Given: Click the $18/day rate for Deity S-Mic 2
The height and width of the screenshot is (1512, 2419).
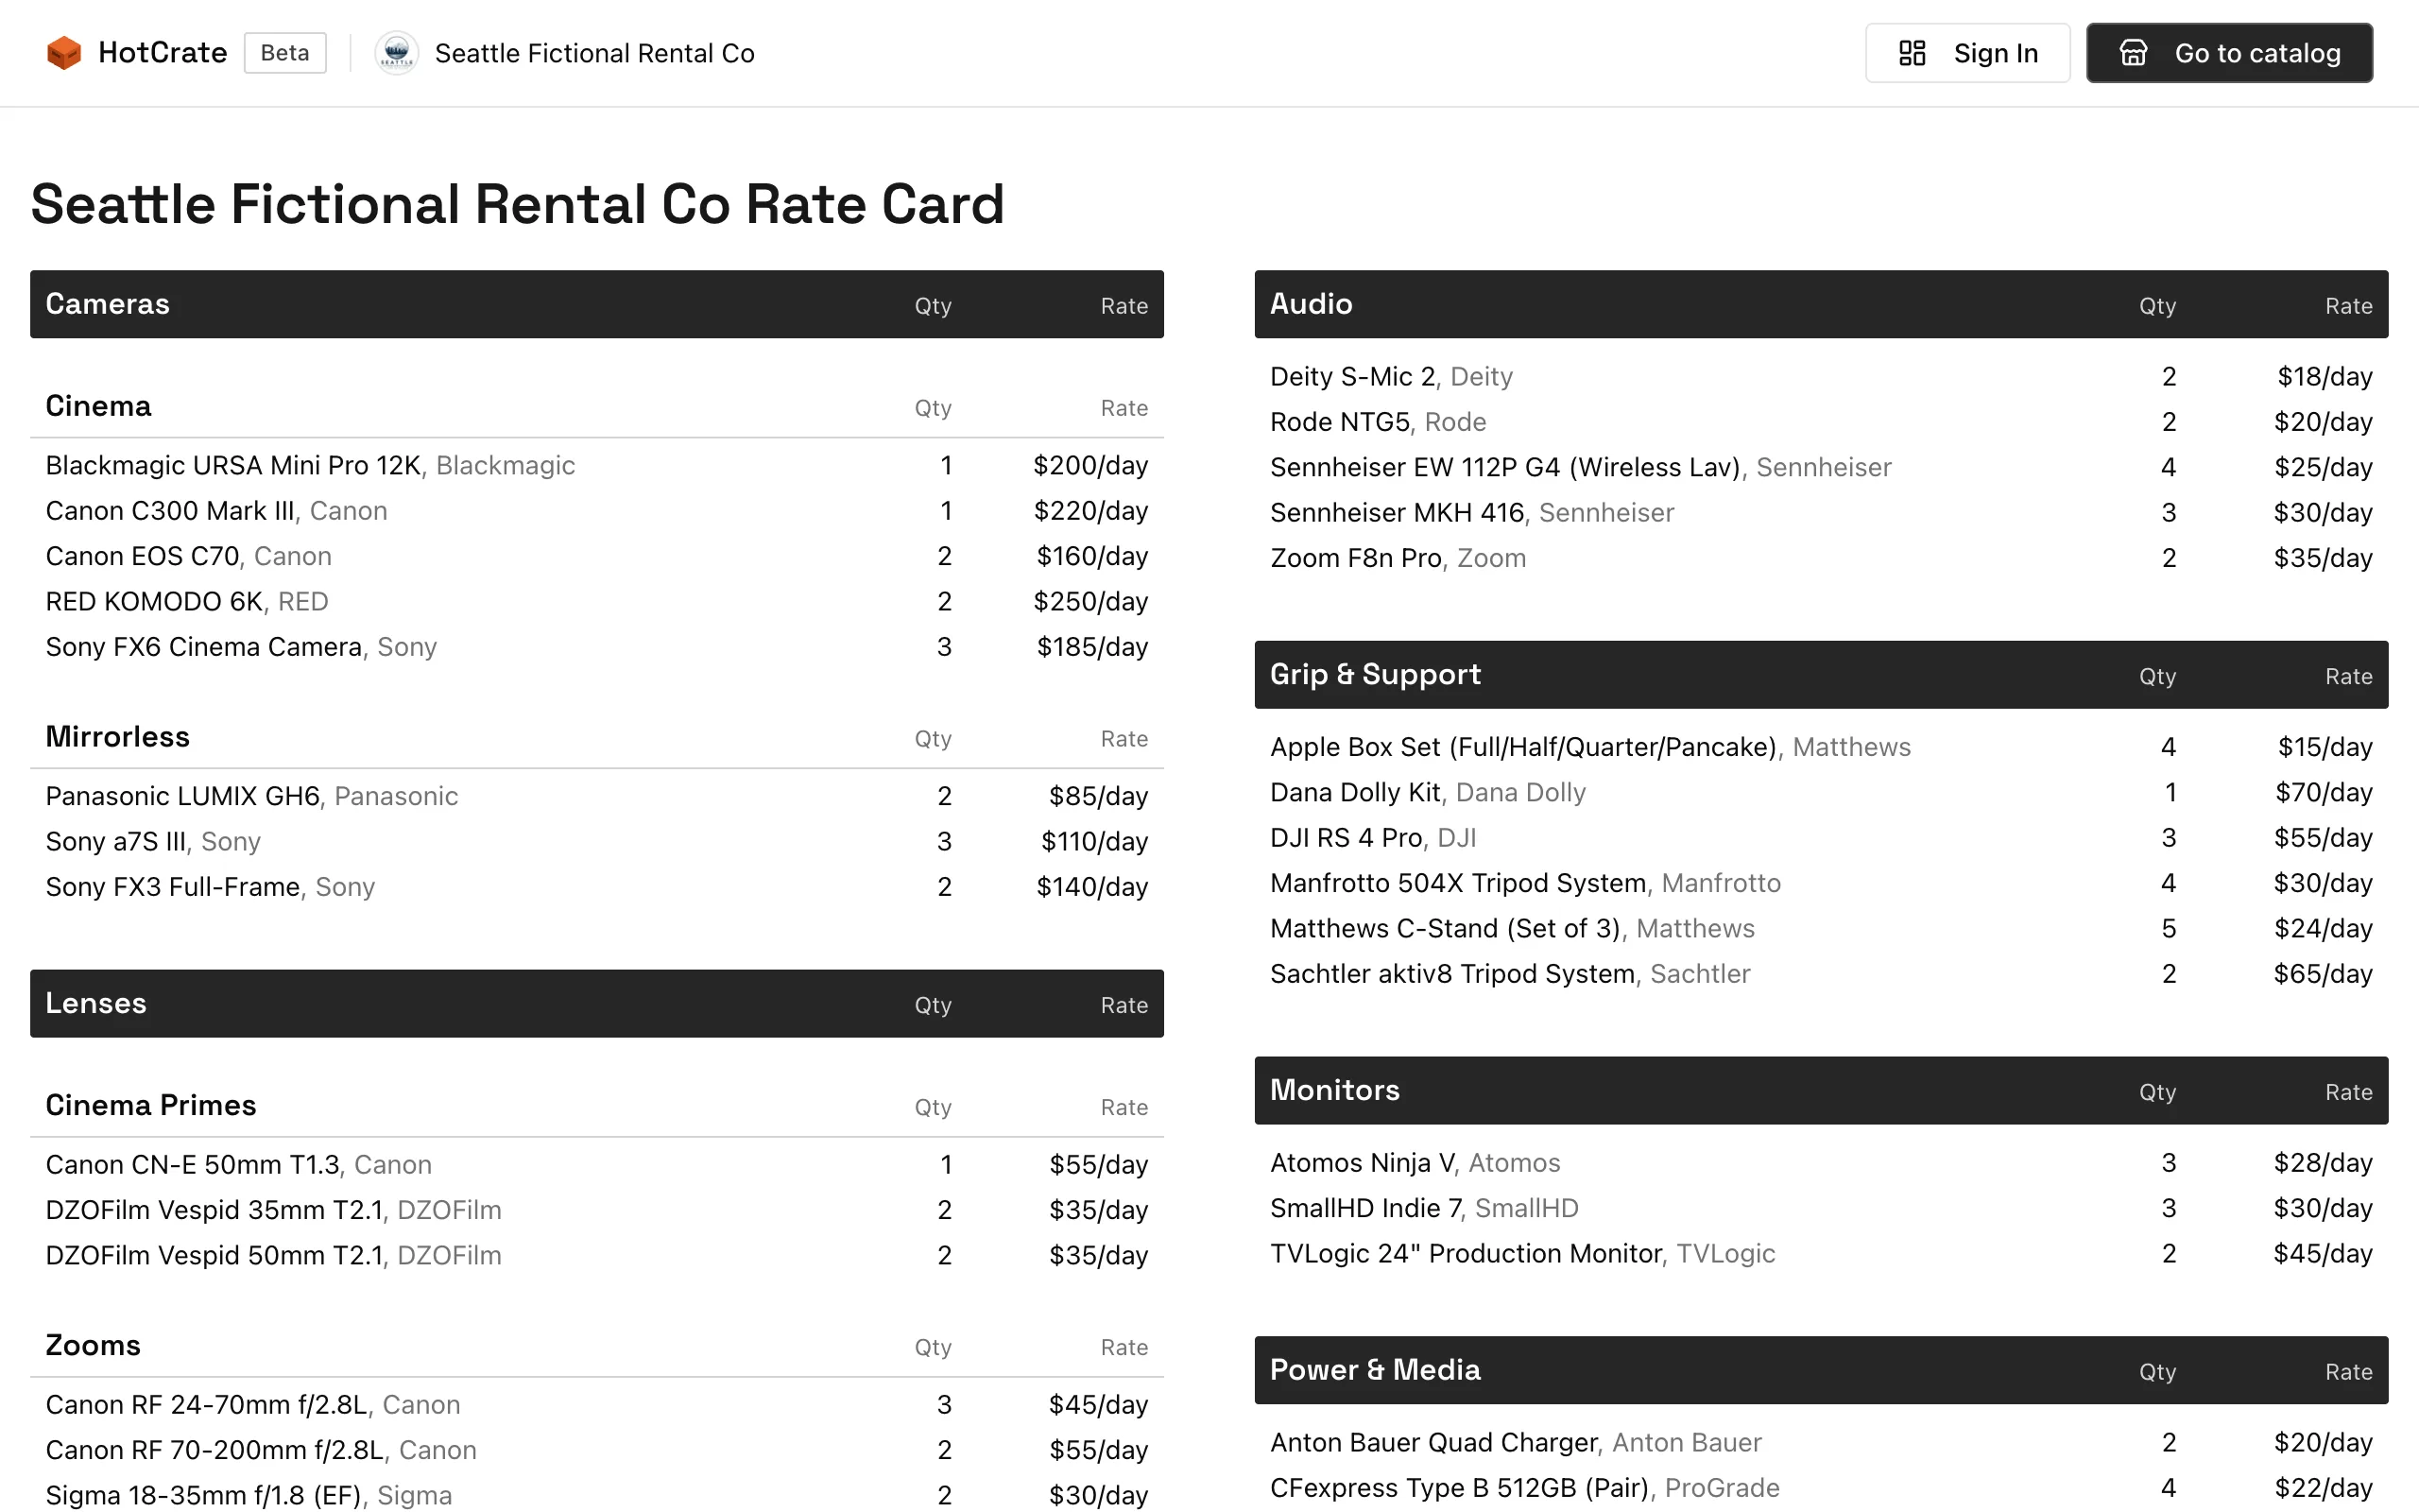Looking at the screenshot, I should pyautogui.click(x=2325, y=376).
